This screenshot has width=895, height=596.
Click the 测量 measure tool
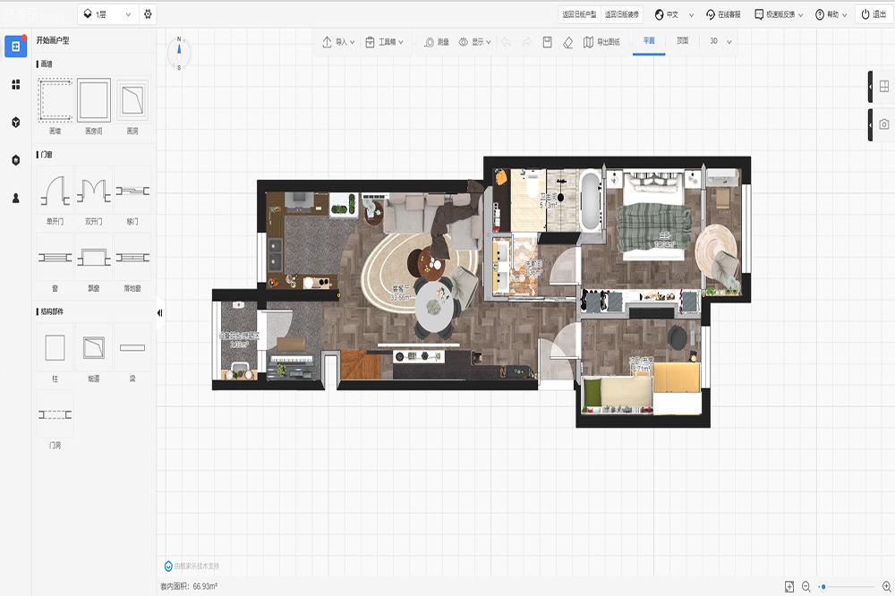point(437,42)
